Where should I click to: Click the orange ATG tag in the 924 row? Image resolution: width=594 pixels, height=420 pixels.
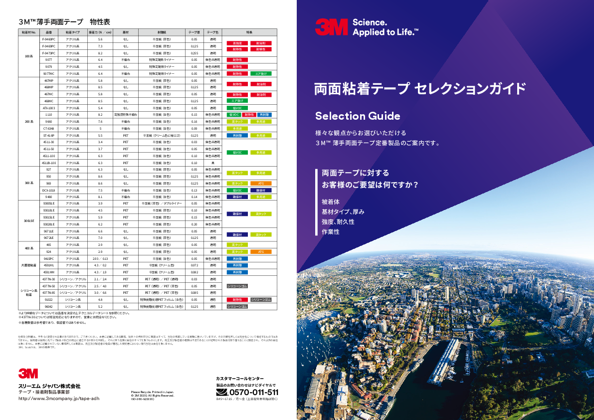[261, 252]
